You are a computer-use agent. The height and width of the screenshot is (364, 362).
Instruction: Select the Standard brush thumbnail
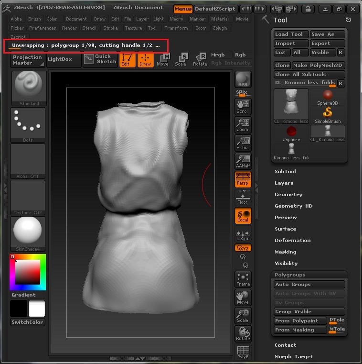(x=29, y=88)
